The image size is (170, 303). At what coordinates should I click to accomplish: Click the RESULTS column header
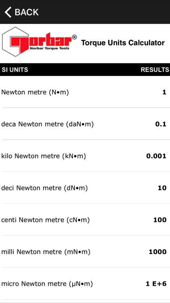pos(155,69)
